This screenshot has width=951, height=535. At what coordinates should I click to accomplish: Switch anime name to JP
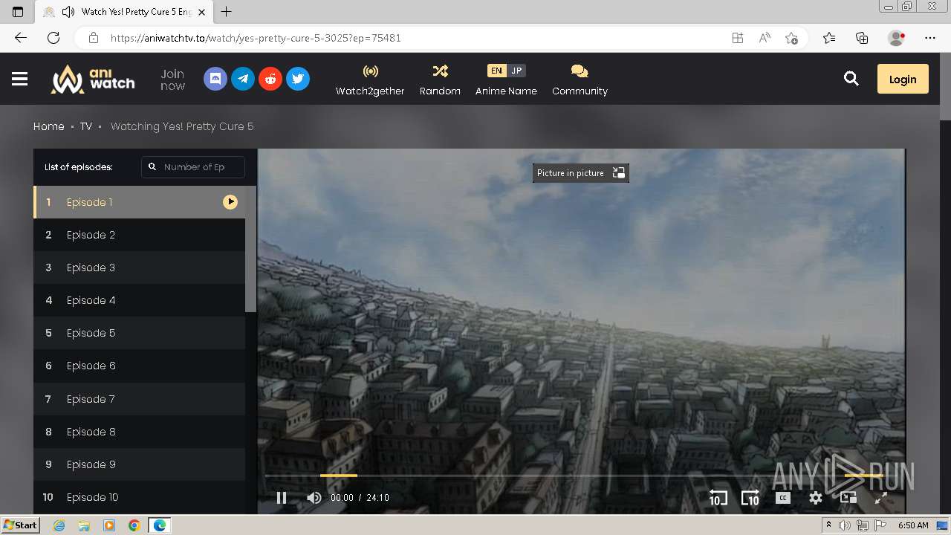(516, 71)
